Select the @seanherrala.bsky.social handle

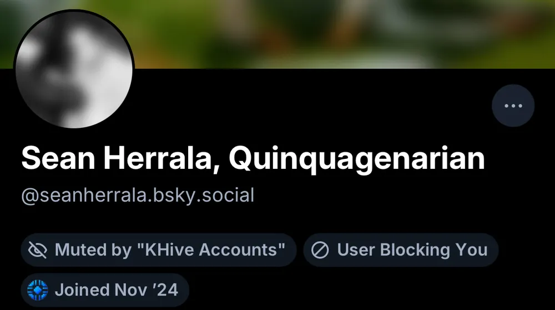[138, 195]
